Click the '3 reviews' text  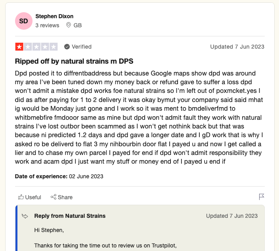47,25
